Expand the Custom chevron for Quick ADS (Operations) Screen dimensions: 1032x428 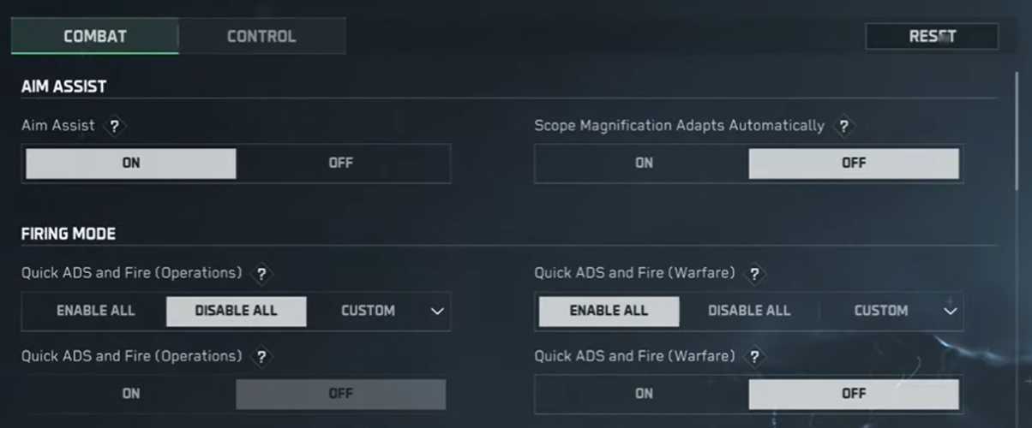point(437,312)
